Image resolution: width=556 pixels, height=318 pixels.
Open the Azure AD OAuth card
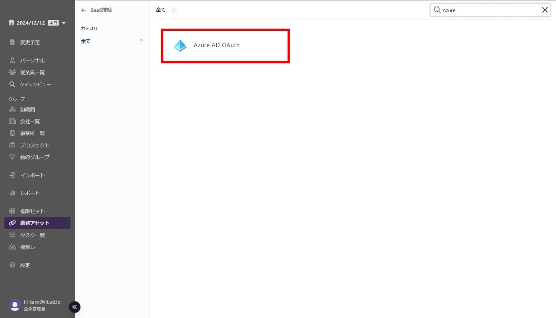pyautogui.click(x=225, y=46)
